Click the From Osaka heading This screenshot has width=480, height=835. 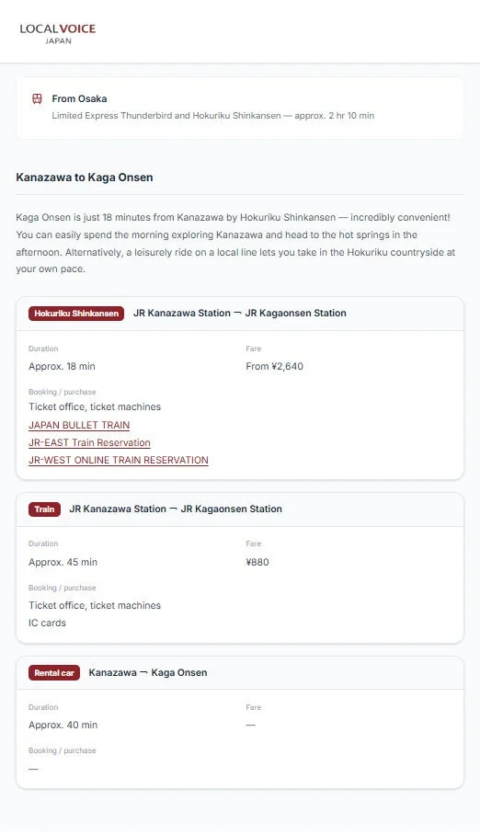coord(79,98)
